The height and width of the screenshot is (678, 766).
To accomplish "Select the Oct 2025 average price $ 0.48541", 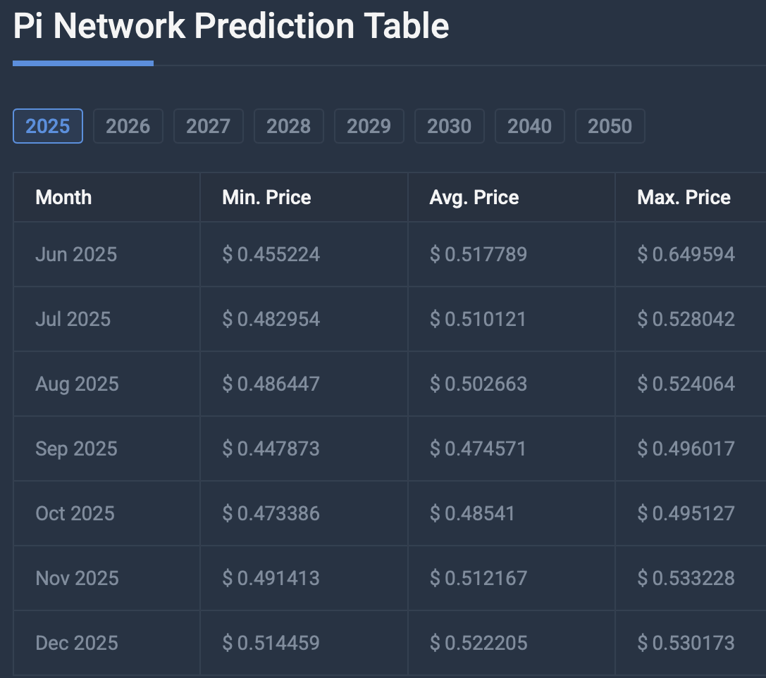I will (473, 513).
